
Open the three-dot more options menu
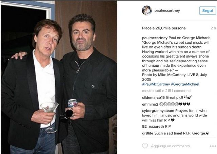tap(213, 146)
